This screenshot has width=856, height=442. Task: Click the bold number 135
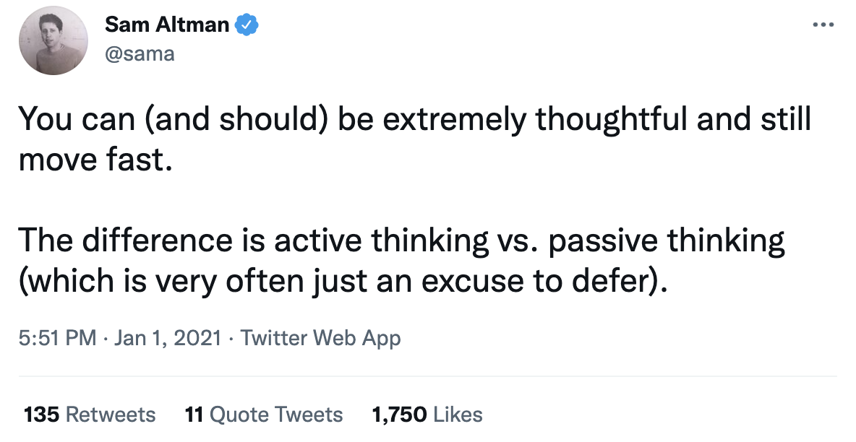[41, 415]
